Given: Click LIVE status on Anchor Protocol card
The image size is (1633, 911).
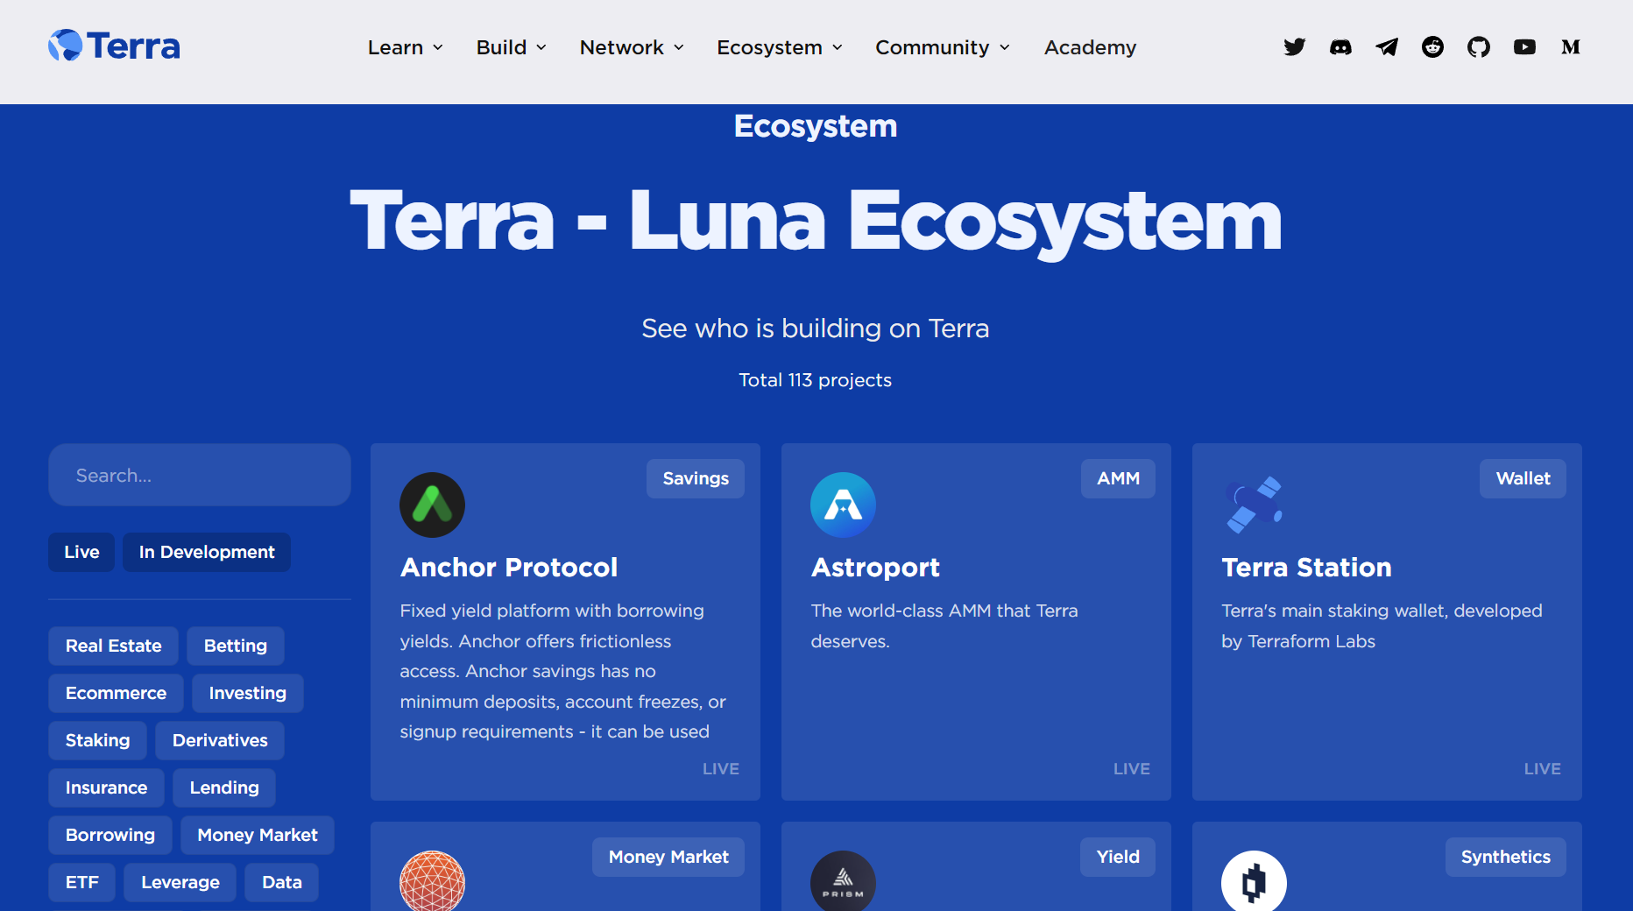Looking at the screenshot, I should (721, 768).
